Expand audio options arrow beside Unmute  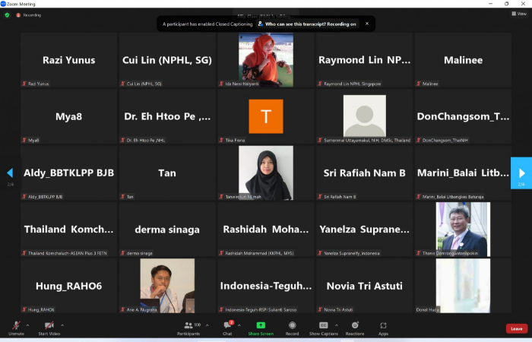point(28,325)
